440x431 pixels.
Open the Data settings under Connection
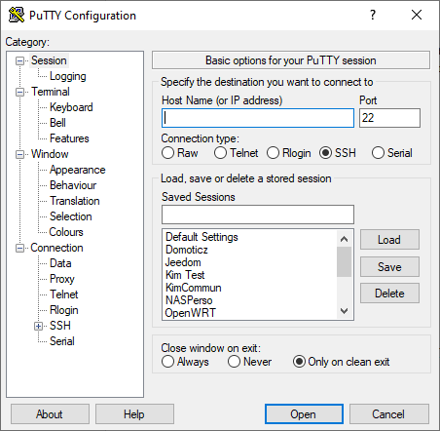[x=60, y=263]
